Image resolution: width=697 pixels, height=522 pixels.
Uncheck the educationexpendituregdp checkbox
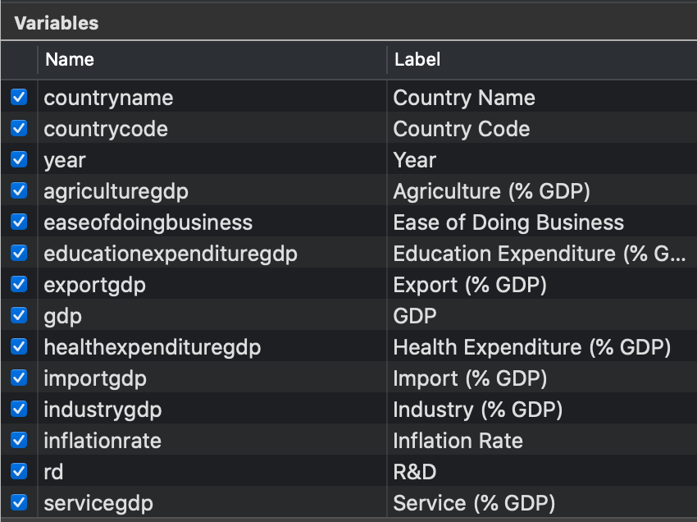pyautogui.click(x=18, y=253)
